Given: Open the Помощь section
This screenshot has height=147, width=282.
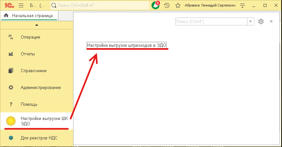Looking at the screenshot, I should click(x=37, y=104).
